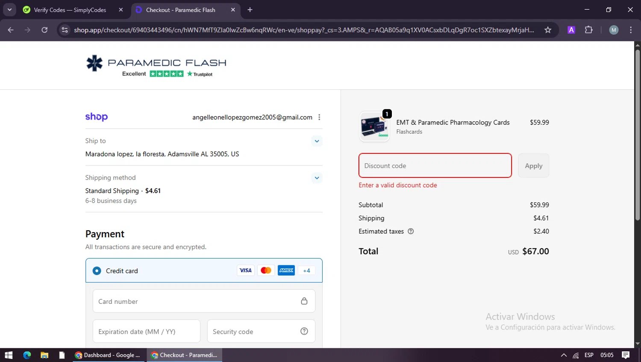
Task: Focus the Expiration date field
Action: [x=147, y=331]
